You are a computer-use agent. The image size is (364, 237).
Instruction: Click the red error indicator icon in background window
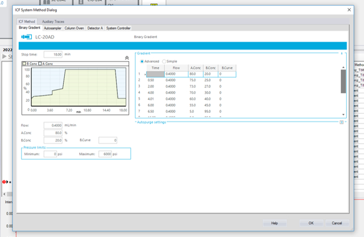point(4,182)
